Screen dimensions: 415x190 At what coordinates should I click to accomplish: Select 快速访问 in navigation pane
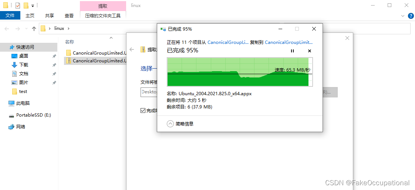pyautogui.click(x=28, y=47)
